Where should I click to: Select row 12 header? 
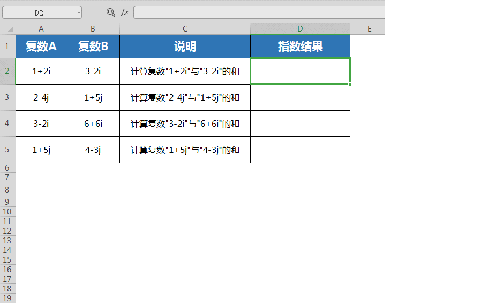click(7, 231)
